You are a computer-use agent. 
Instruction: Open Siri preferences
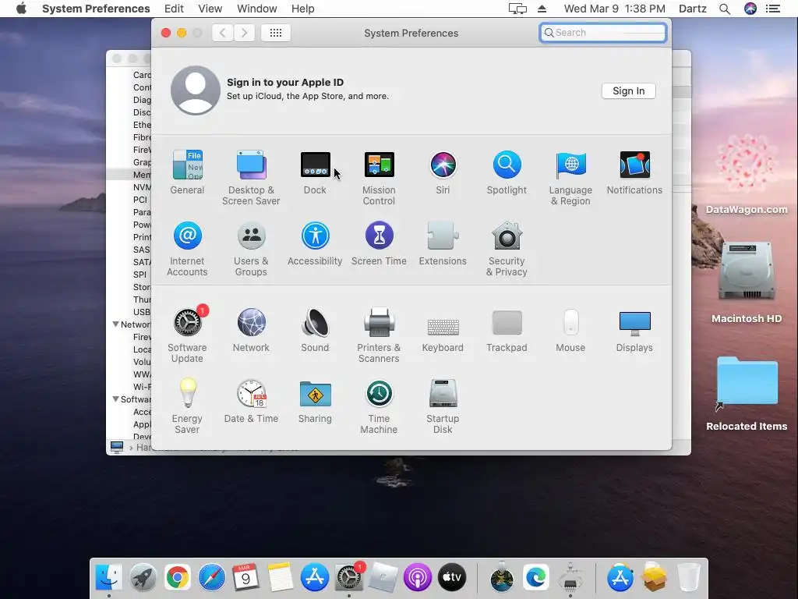pyautogui.click(x=443, y=172)
